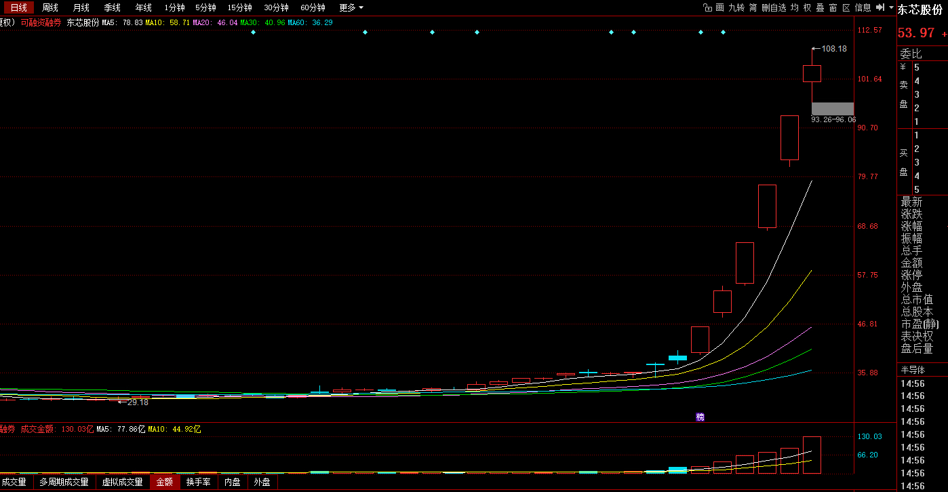This screenshot has height=492, width=948.
Task: Click the 窗 multi-window button
Action: coord(833,7)
